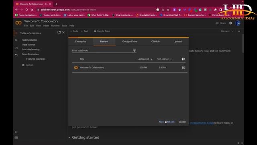
Task: Click the filter icon beside Filter notebooks
Action: tap(135, 51)
